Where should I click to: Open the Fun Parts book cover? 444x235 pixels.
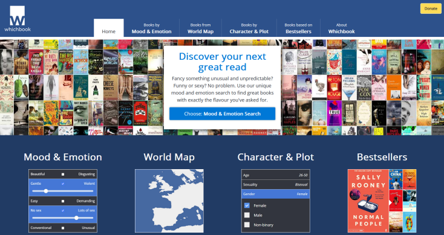pos(96,88)
